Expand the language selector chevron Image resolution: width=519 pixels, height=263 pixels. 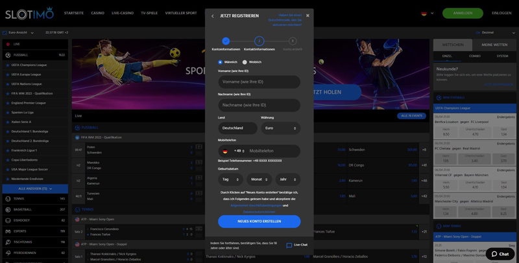(432, 14)
